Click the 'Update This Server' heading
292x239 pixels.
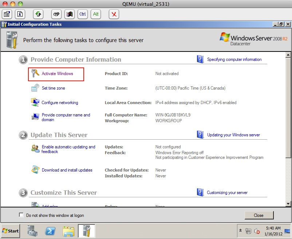point(59,135)
